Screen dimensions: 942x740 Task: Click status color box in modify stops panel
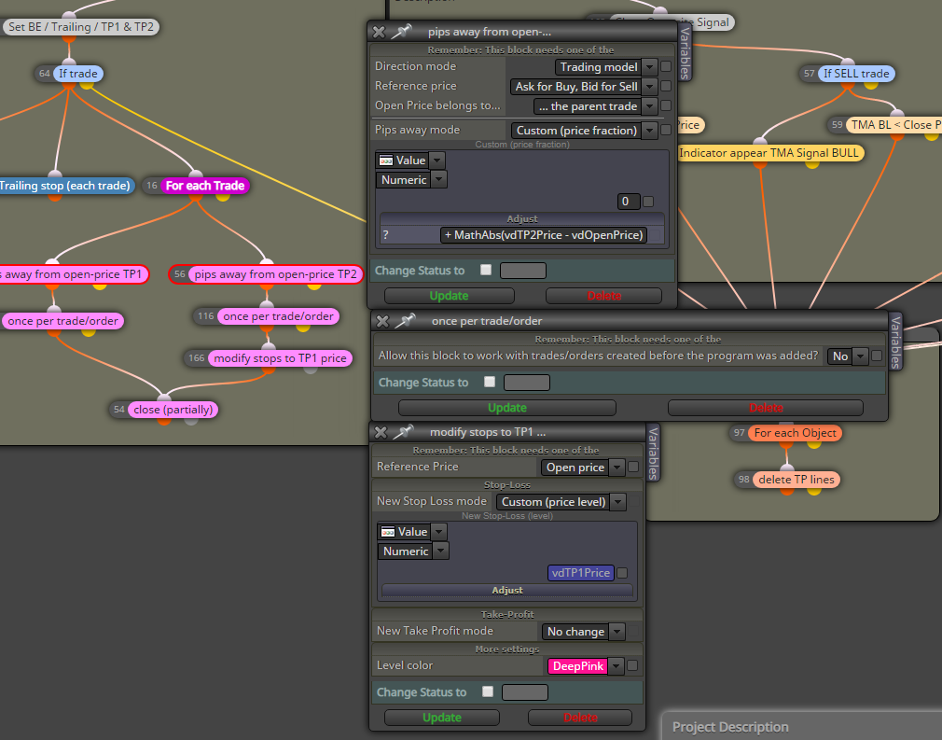(x=525, y=692)
